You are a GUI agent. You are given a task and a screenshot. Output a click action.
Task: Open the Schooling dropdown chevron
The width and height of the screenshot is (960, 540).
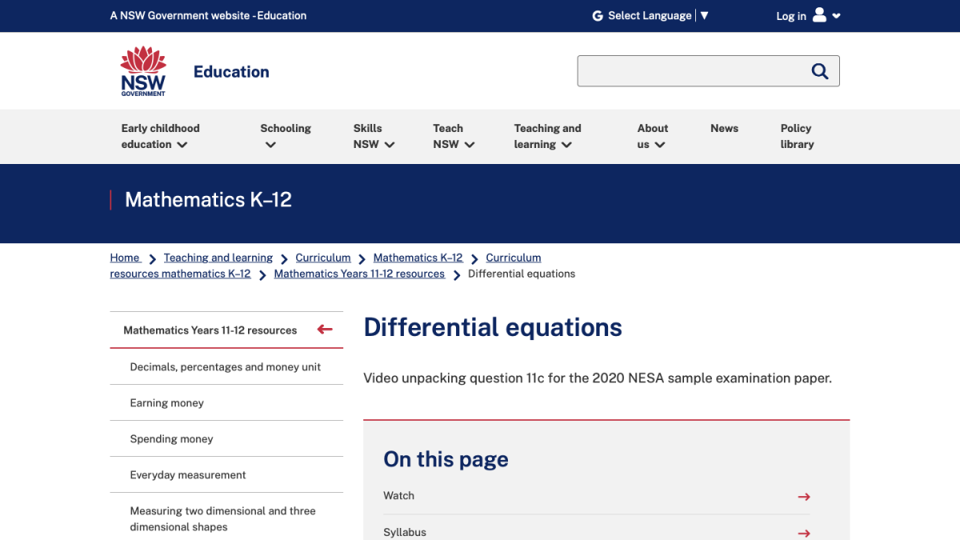269,145
